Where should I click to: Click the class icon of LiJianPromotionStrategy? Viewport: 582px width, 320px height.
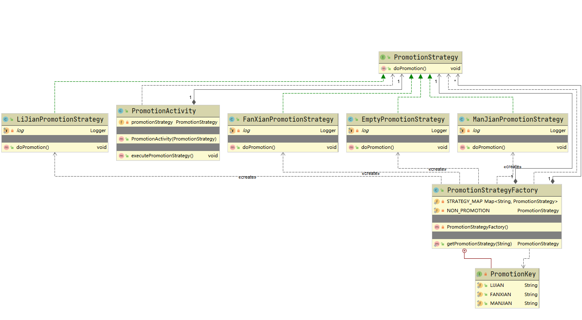5,120
